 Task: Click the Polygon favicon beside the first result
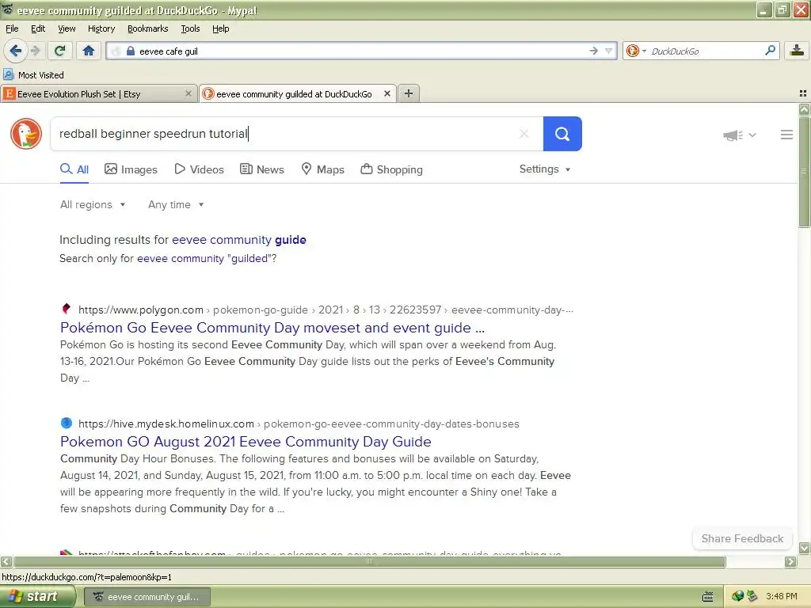click(x=67, y=309)
